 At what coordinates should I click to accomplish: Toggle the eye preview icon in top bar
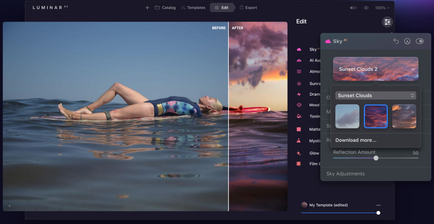click(366, 8)
